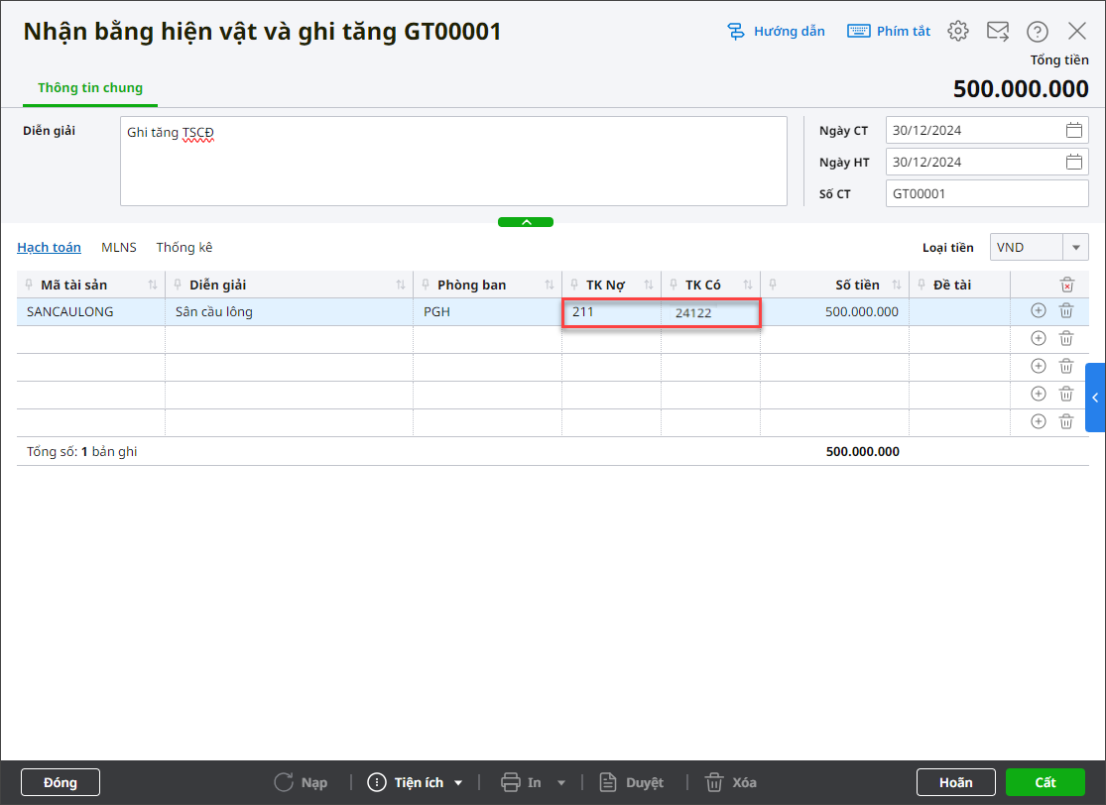Pin the TK Nợ column
This screenshot has width=1106, height=805.
tap(574, 285)
